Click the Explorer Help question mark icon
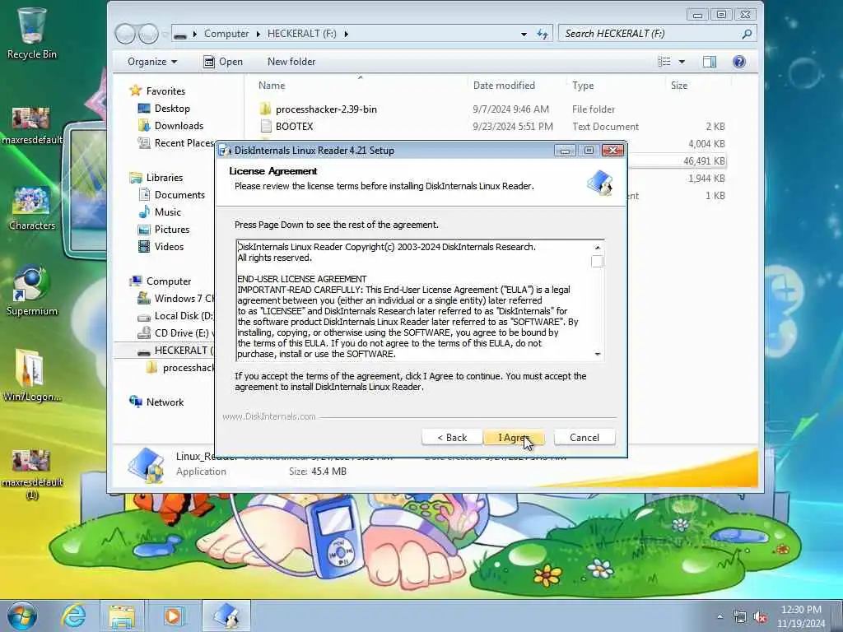843x632 pixels. click(x=739, y=62)
